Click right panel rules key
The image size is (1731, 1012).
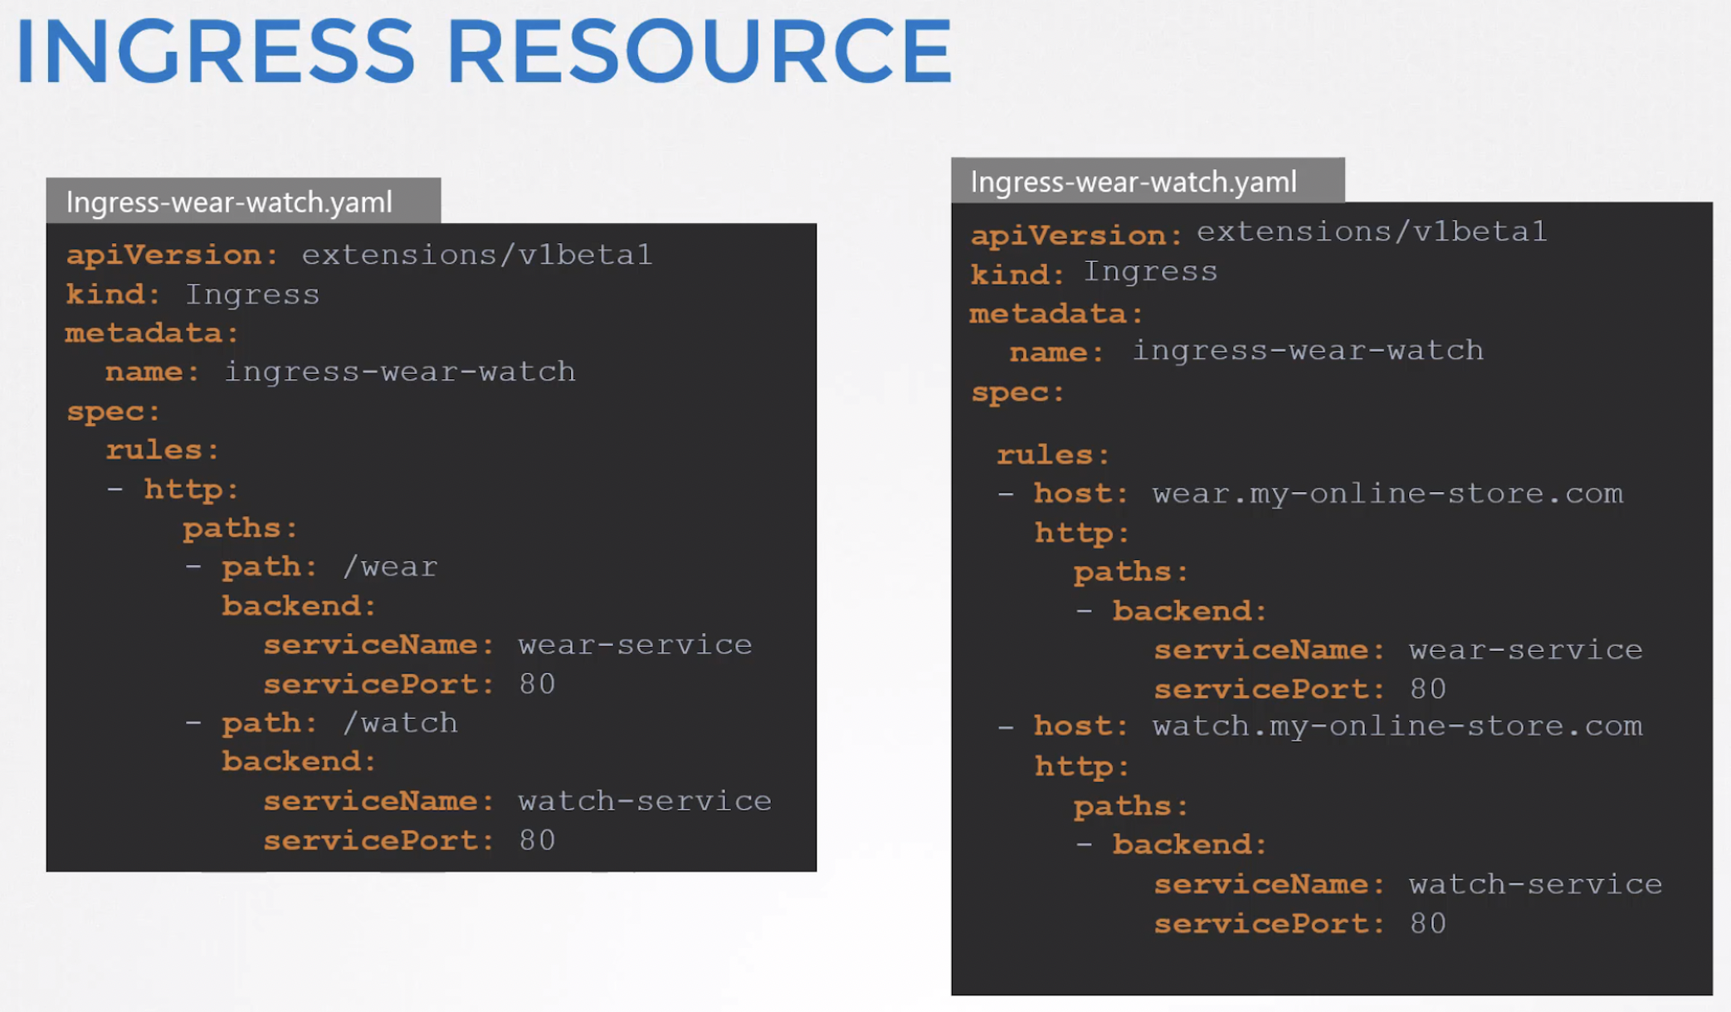(1052, 455)
